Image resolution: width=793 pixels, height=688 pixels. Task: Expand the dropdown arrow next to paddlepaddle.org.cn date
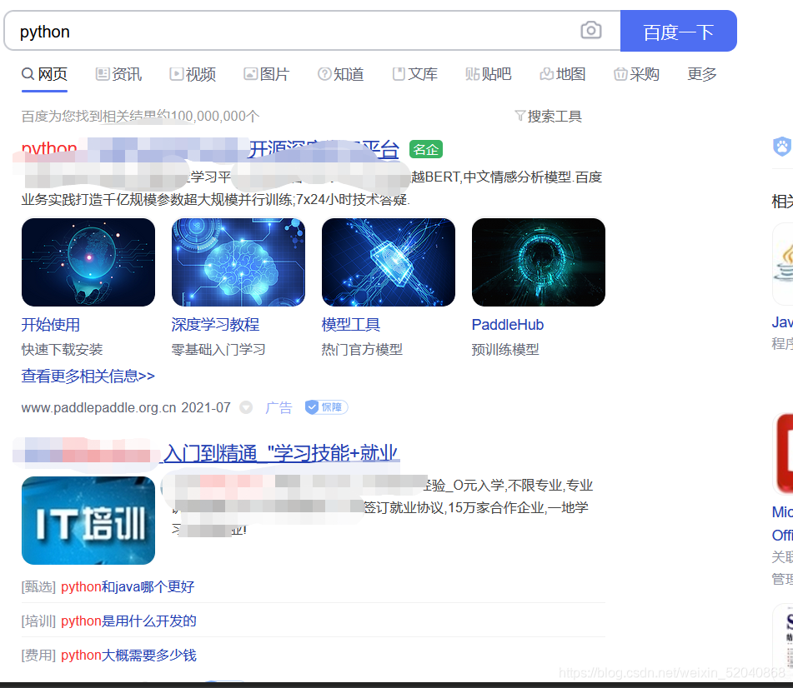(246, 407)
